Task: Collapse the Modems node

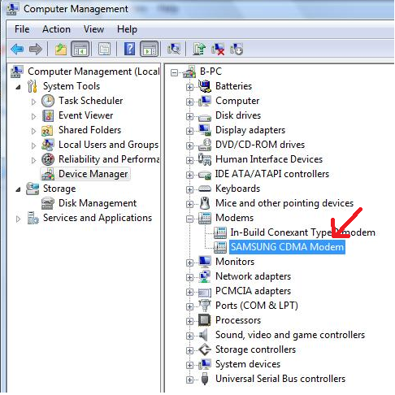Action: (189, 219)
